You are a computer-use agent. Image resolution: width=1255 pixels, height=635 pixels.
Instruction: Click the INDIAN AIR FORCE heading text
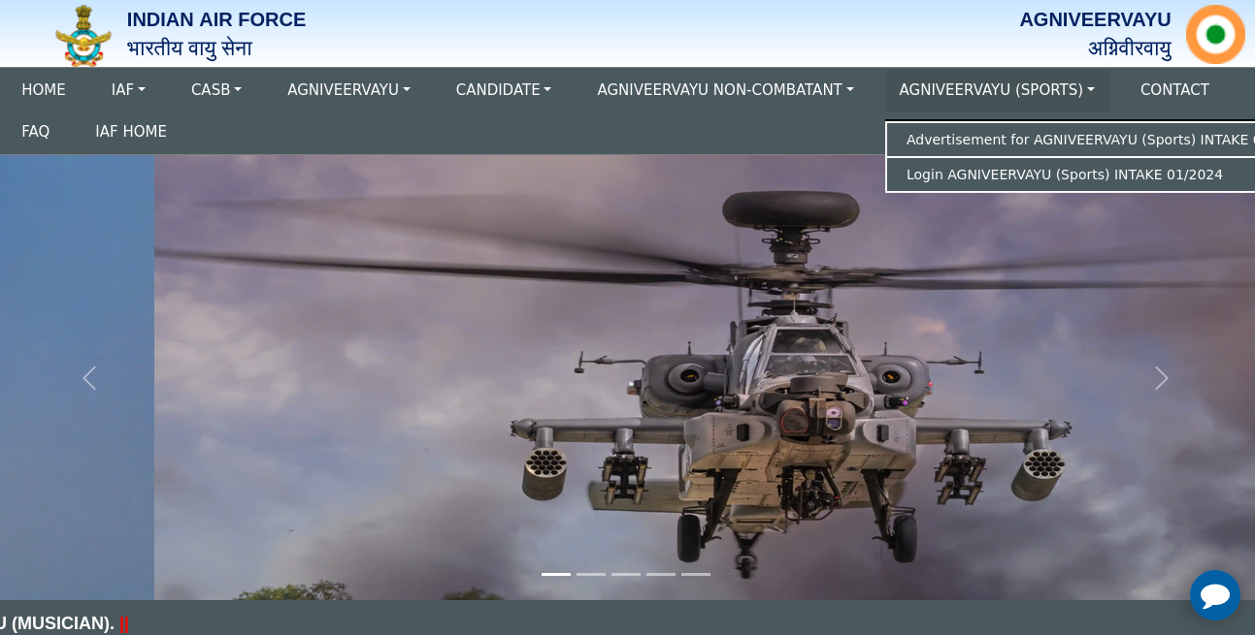(216, 19)
